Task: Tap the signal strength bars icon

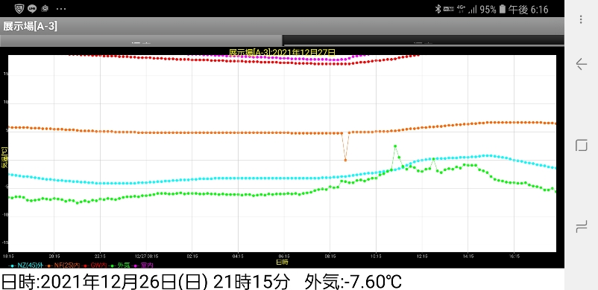Action: tap(473, 10)
